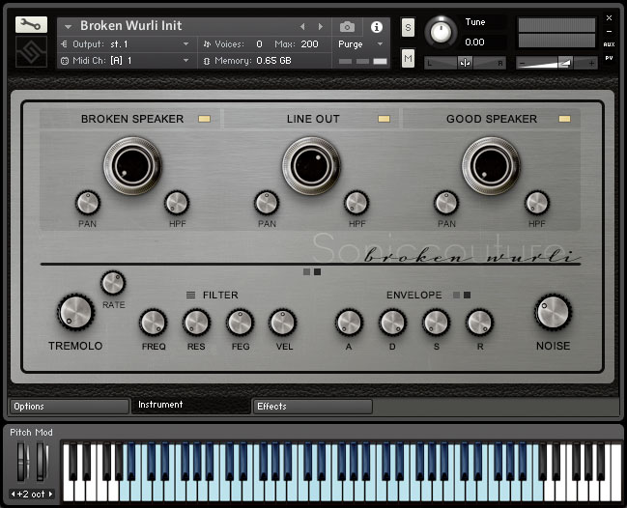This screenshot has width=627, height=508.
Task: Toggle the AUX sends button
Action: [609, 44]
